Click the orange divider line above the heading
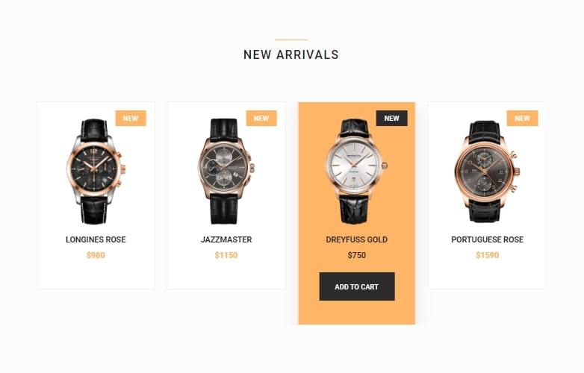 pos(291,40)
